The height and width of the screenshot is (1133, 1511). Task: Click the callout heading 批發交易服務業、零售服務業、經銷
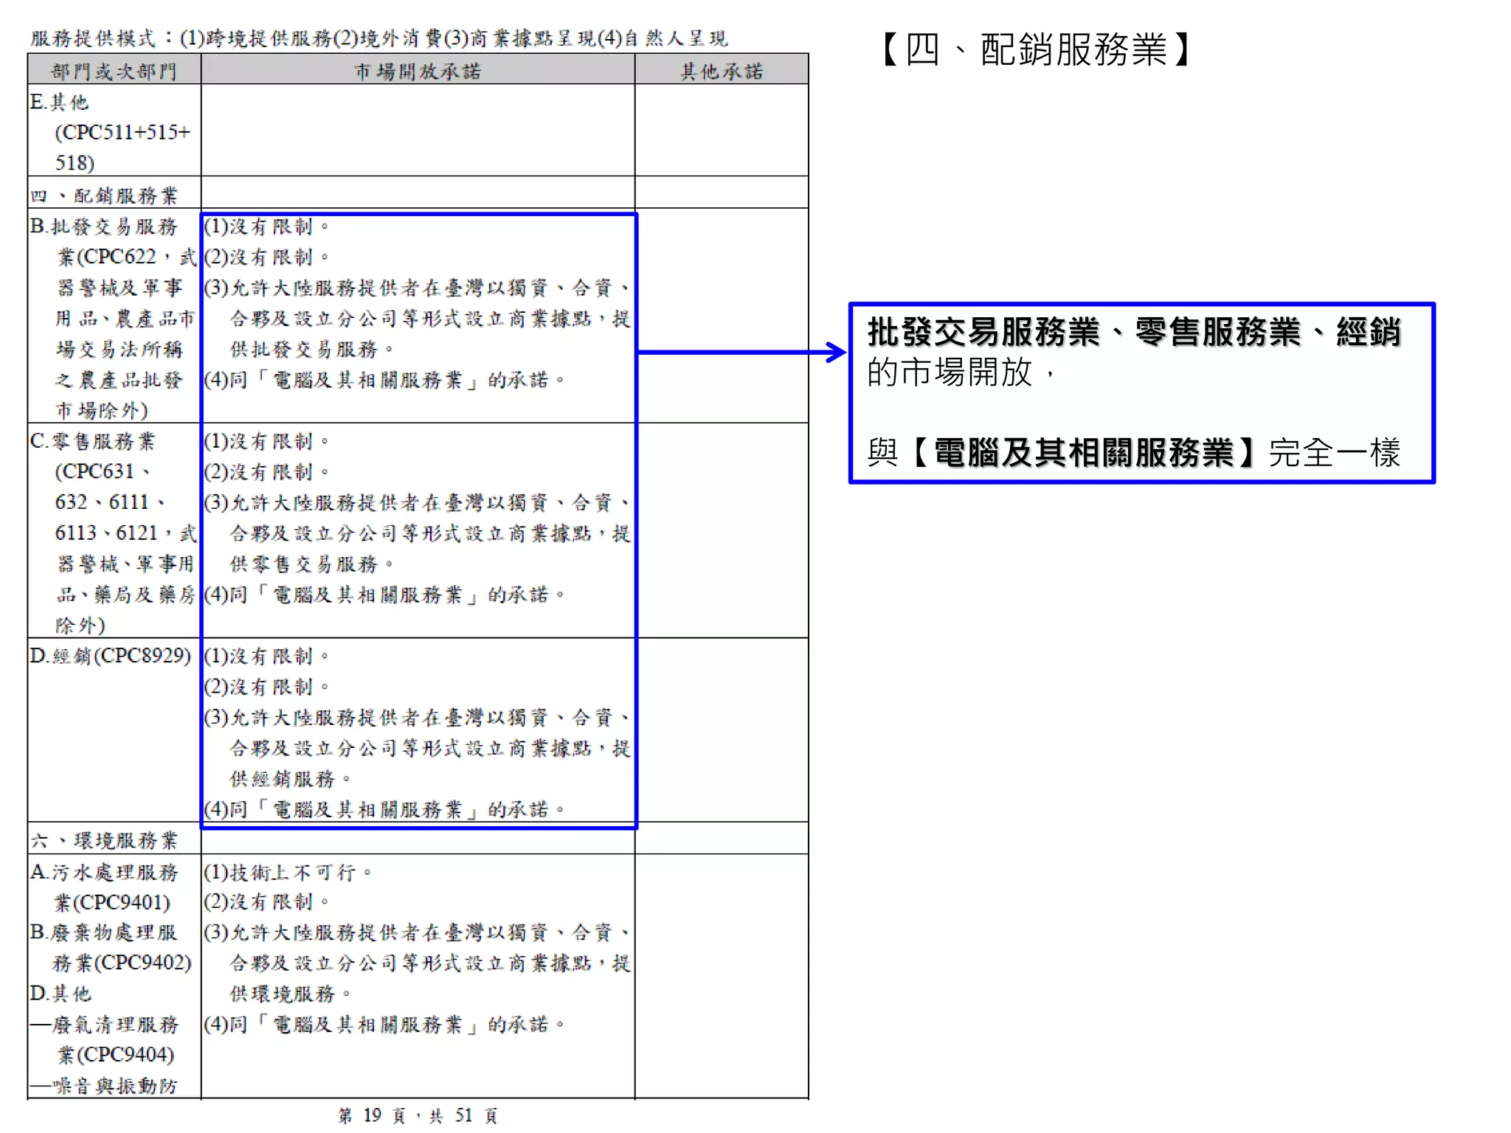1134,331
